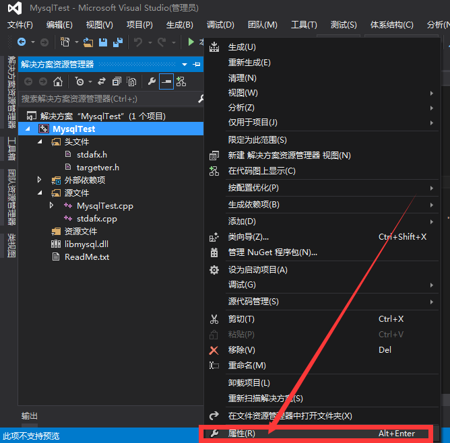This screenshot has height=443, width=450.
Task: Open the new project dropdown arrow
Action: point(77,42)
